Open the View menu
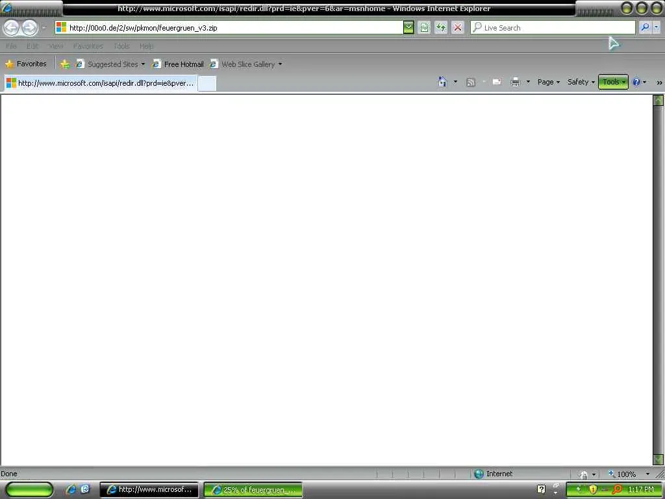This screenshot has height=499, width=665. click(56, 46)
